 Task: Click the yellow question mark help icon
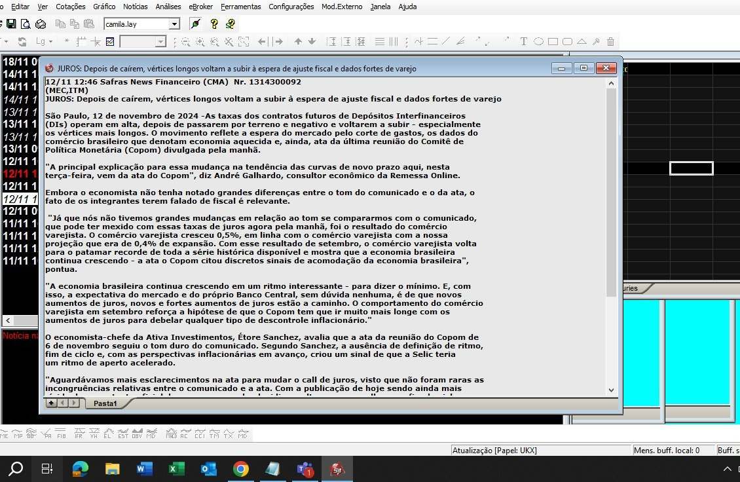(x=214, y=24)
